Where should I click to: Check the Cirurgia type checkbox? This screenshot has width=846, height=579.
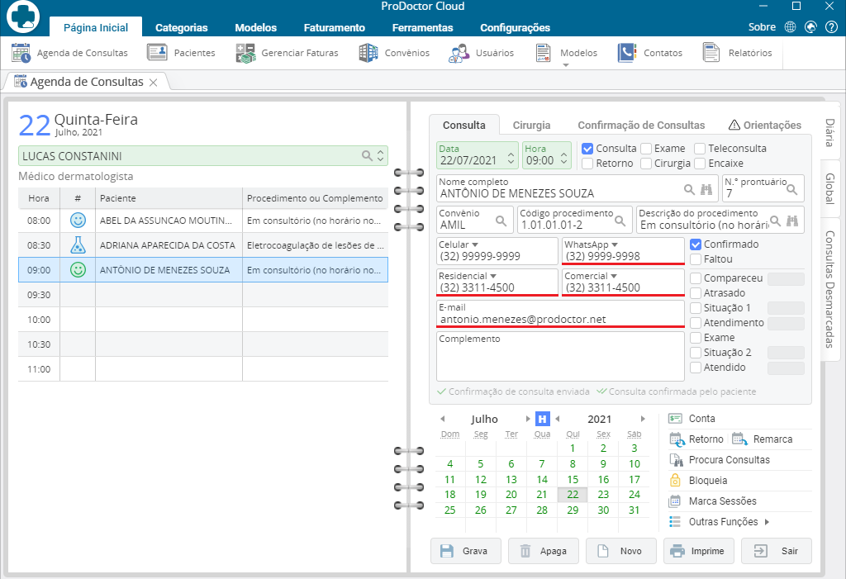point(646,164)
